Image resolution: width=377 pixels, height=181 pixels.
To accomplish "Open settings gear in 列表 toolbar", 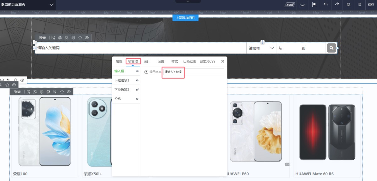I will [x=41, y=92].
